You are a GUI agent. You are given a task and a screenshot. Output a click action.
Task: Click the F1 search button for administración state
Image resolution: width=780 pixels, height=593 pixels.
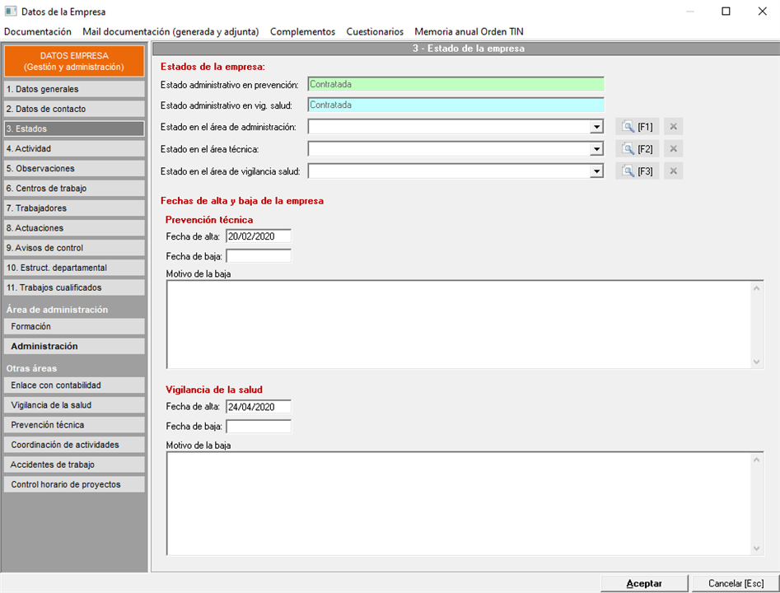[x=637, y=127]
